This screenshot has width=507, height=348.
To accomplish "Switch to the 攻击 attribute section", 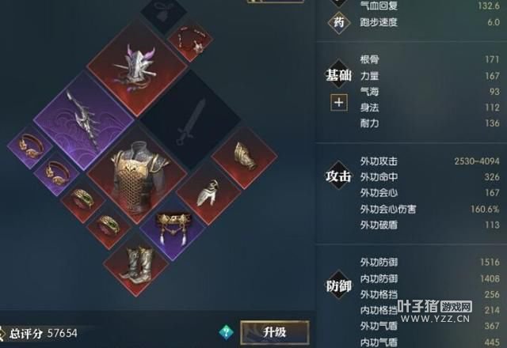I will [x=338, y=176].
